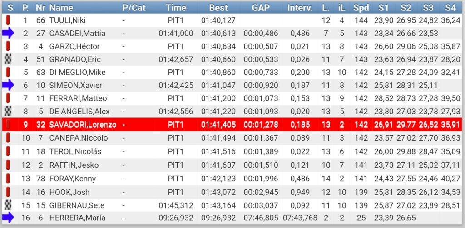This screenshot has height=228, width=465.
Task: Click the Spd column header
Action: [x=361, y=7]
